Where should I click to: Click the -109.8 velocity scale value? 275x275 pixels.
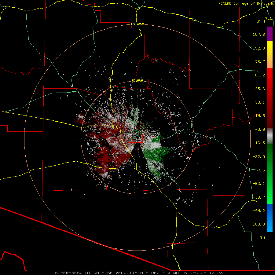coord(258,224)
